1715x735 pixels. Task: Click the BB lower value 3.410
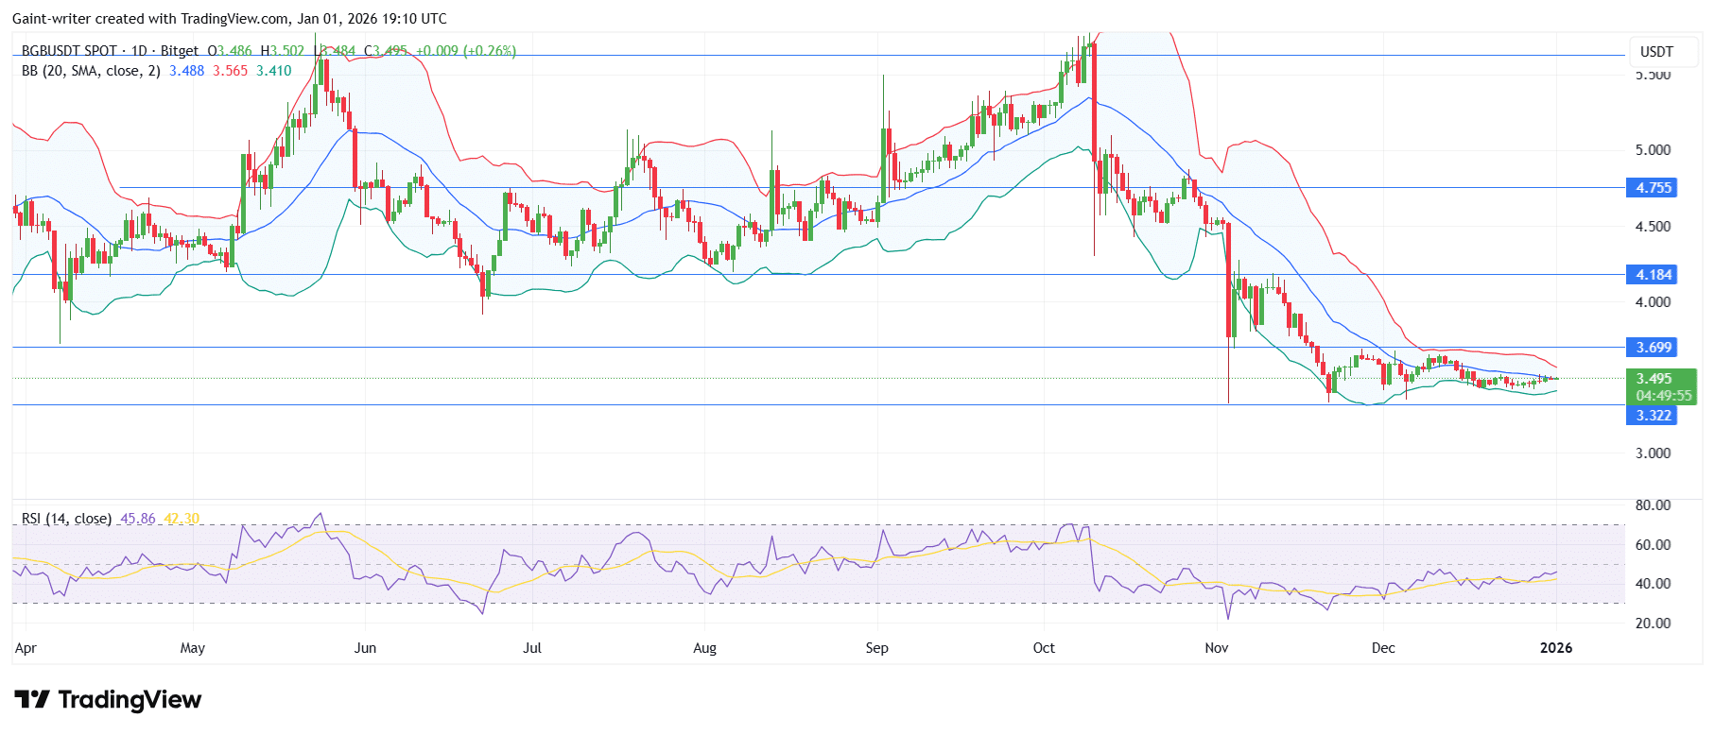[x=273, y=71]
